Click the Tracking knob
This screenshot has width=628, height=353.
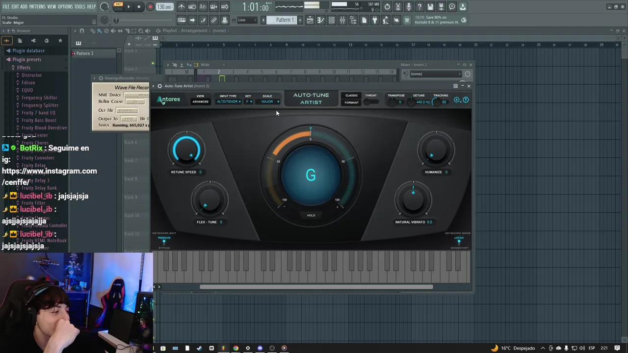(x=437, y=102)
